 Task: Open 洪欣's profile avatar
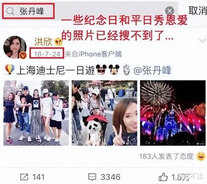click(x=15, y=47)
